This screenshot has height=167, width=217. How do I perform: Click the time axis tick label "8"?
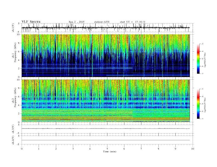pos(158,149)
